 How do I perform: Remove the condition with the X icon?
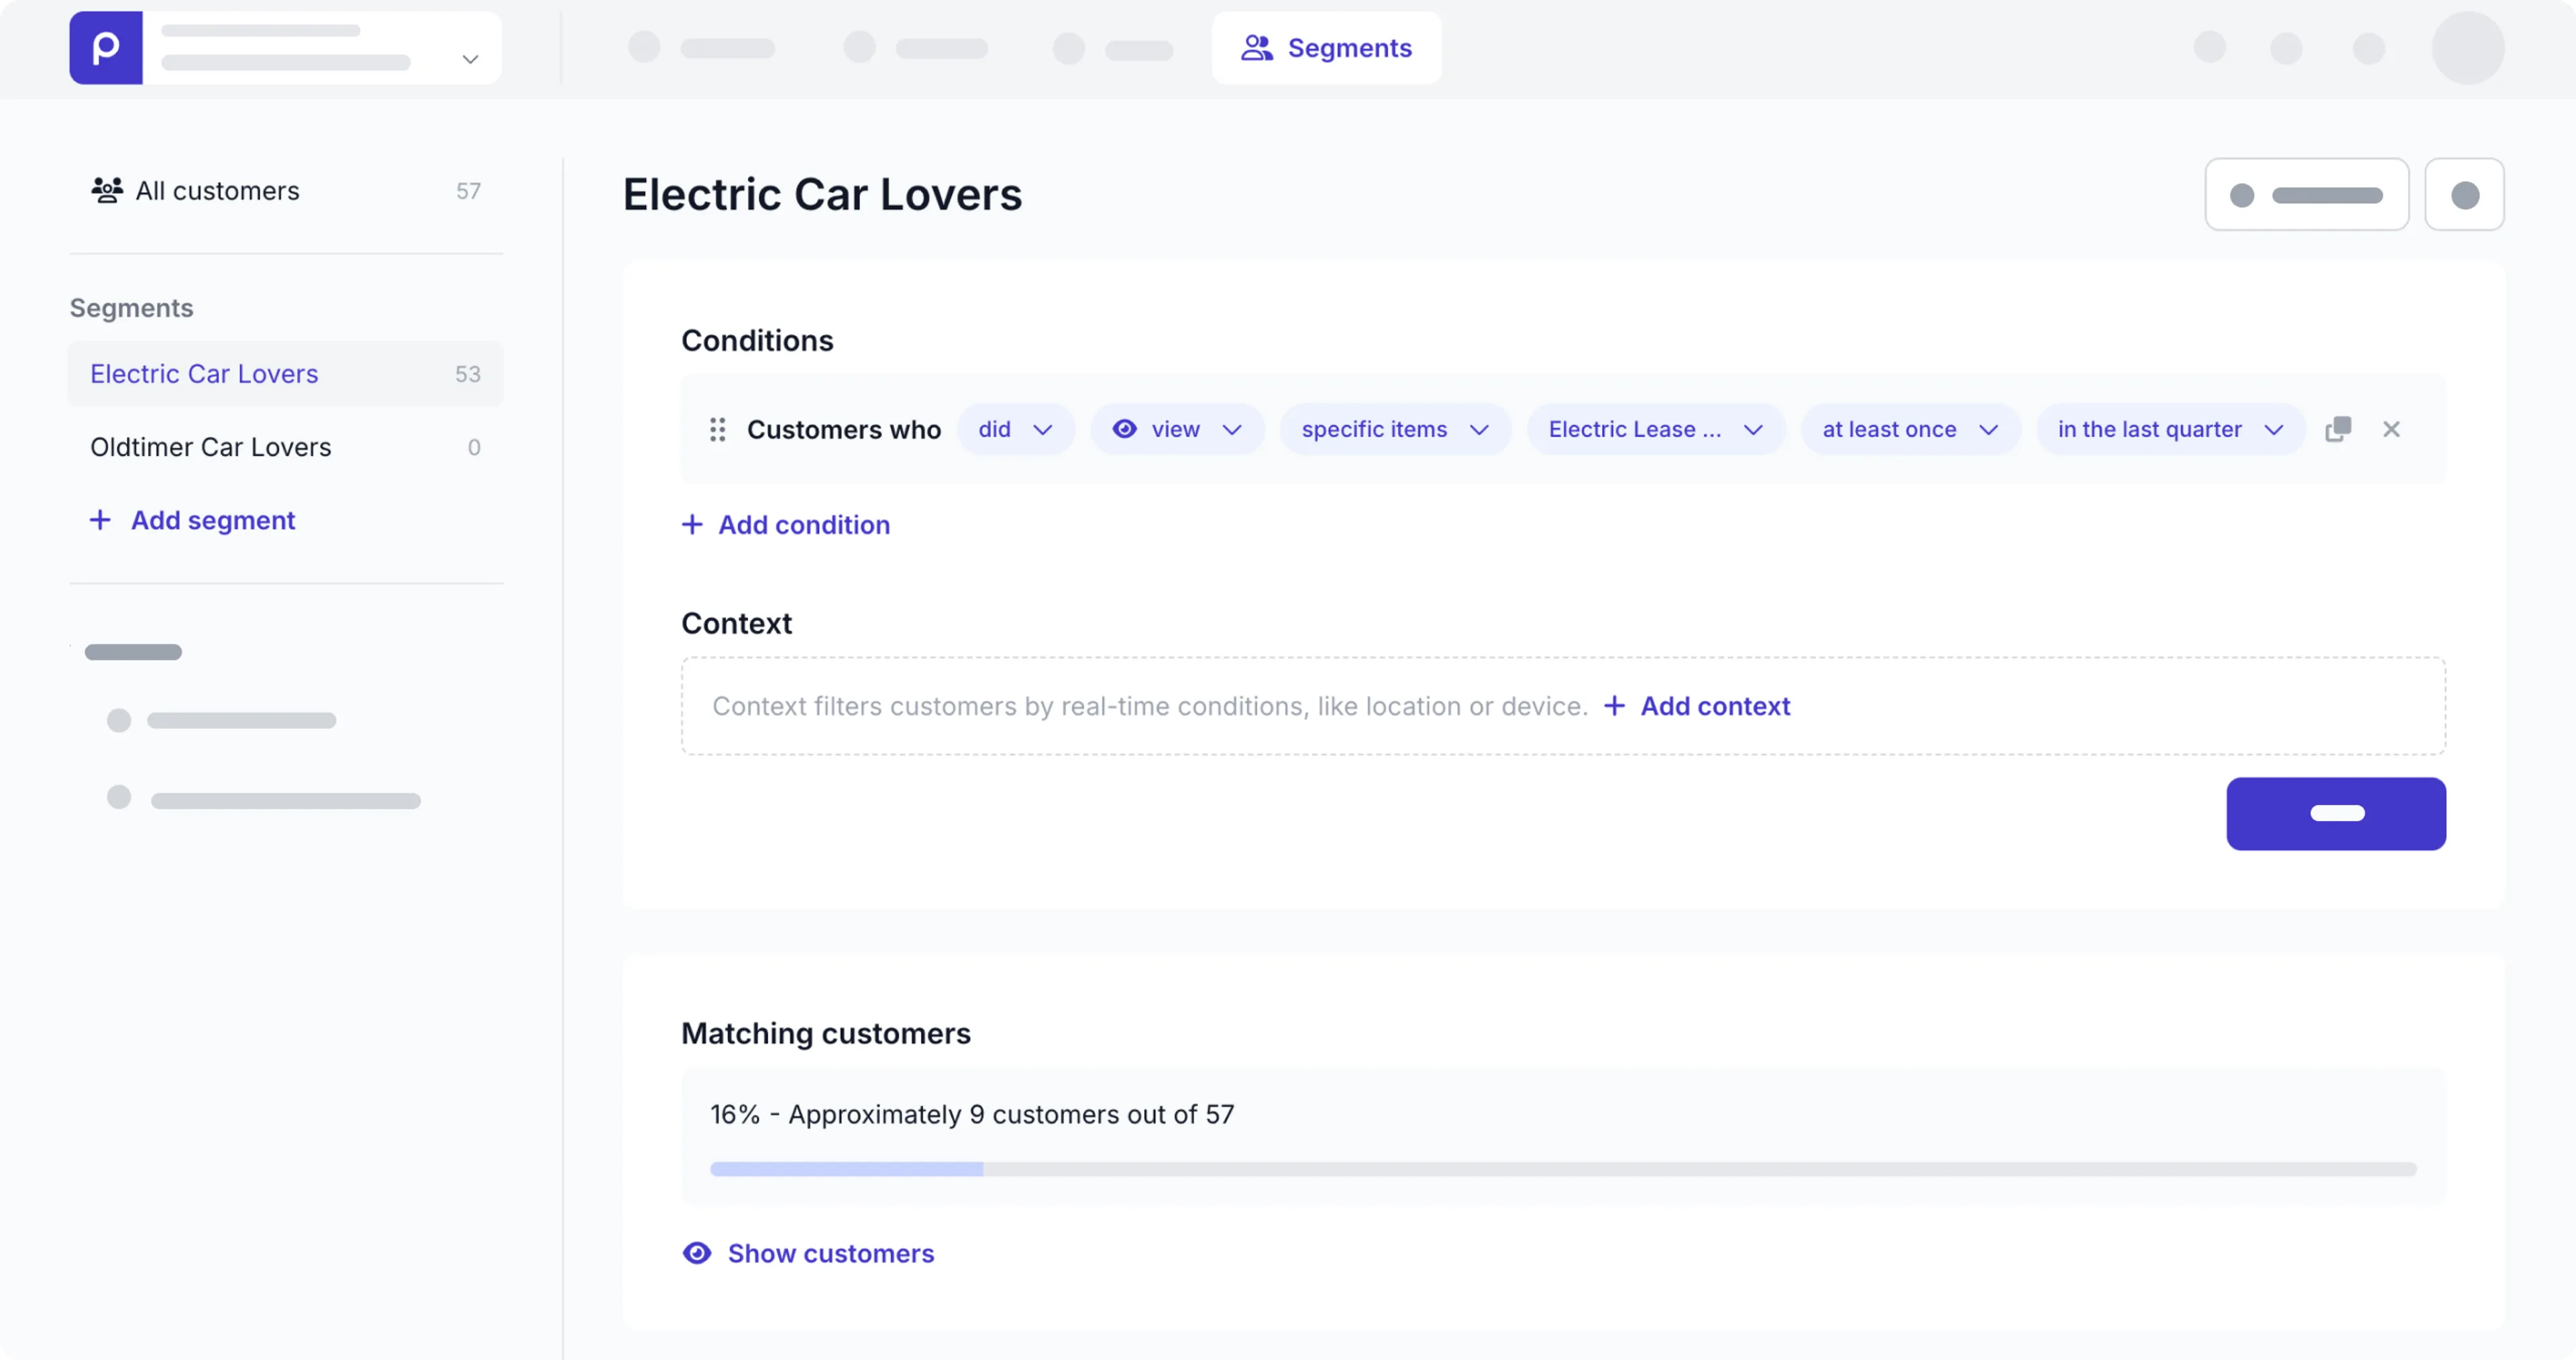click(2391, 429)
